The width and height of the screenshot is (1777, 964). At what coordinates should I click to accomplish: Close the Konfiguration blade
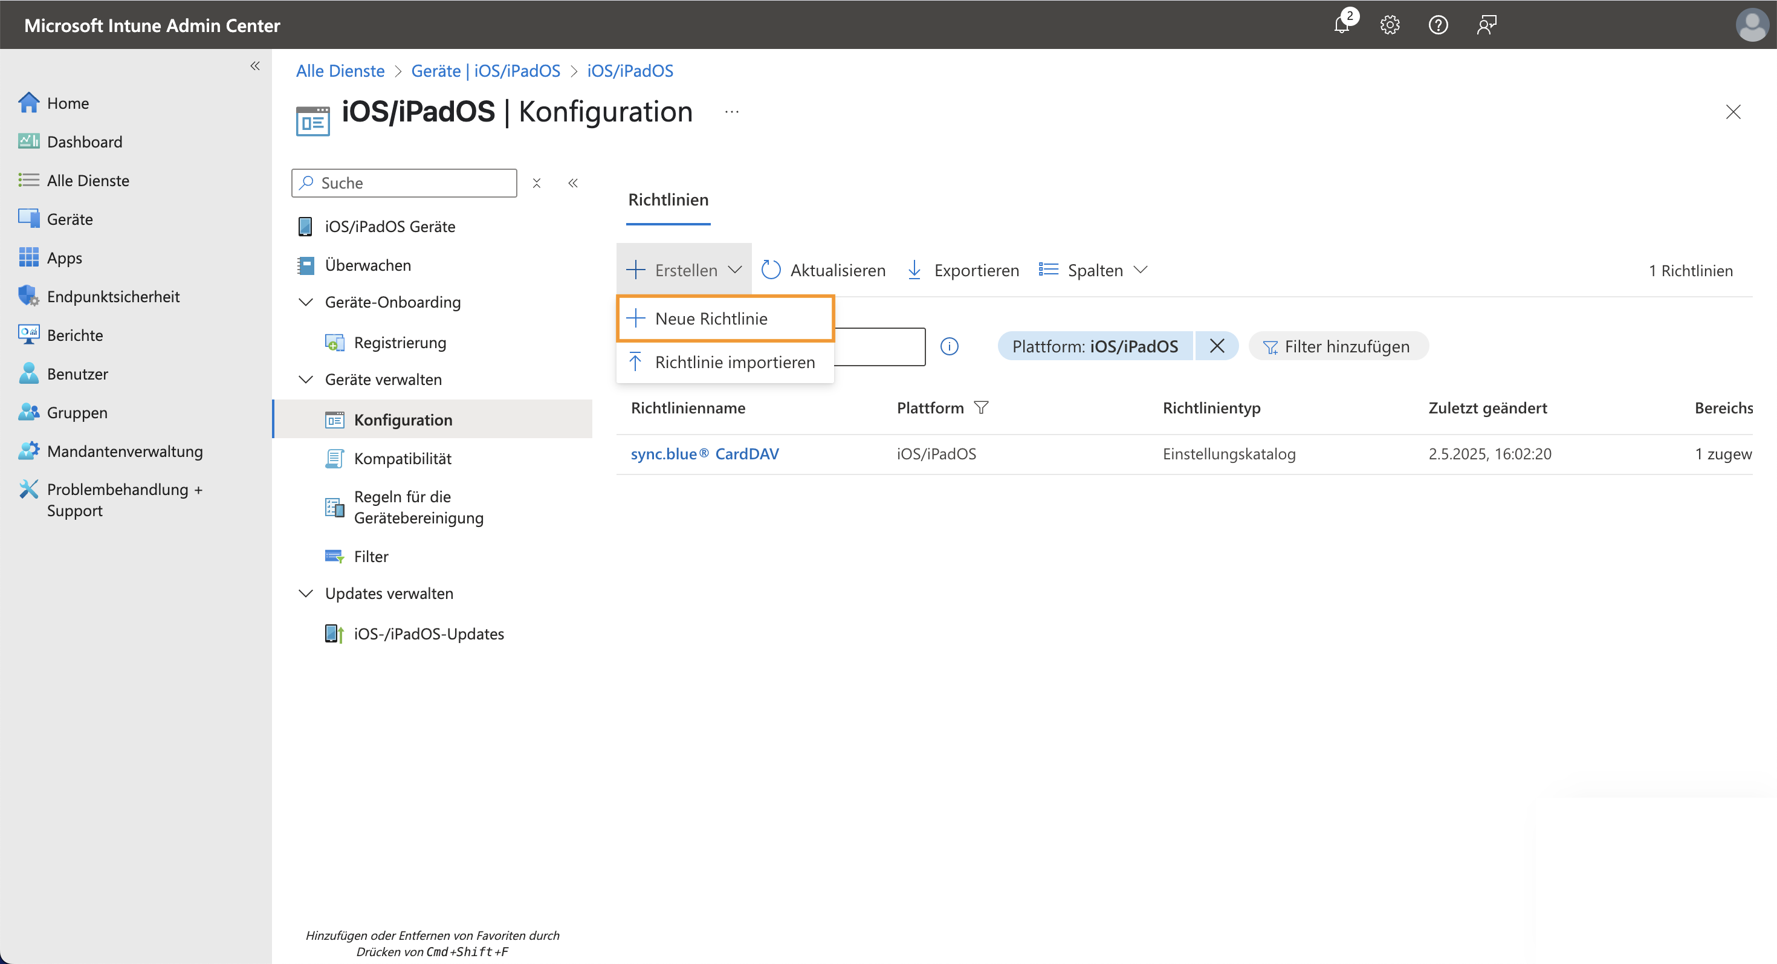click(x=1733, y=112)
